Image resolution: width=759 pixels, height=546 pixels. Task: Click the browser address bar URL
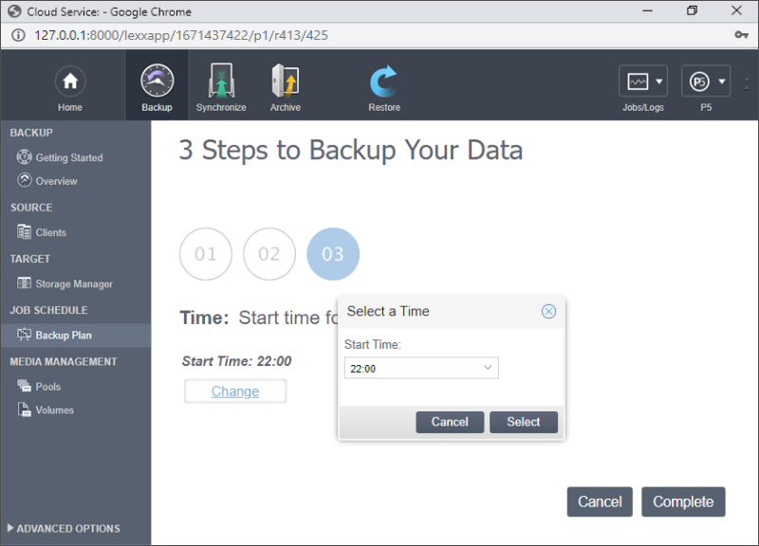pos(181,35)
